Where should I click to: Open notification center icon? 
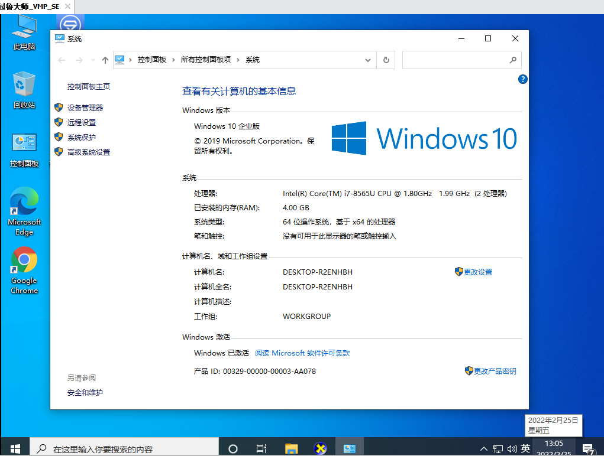pyautogui.click(x=588, y=449)
